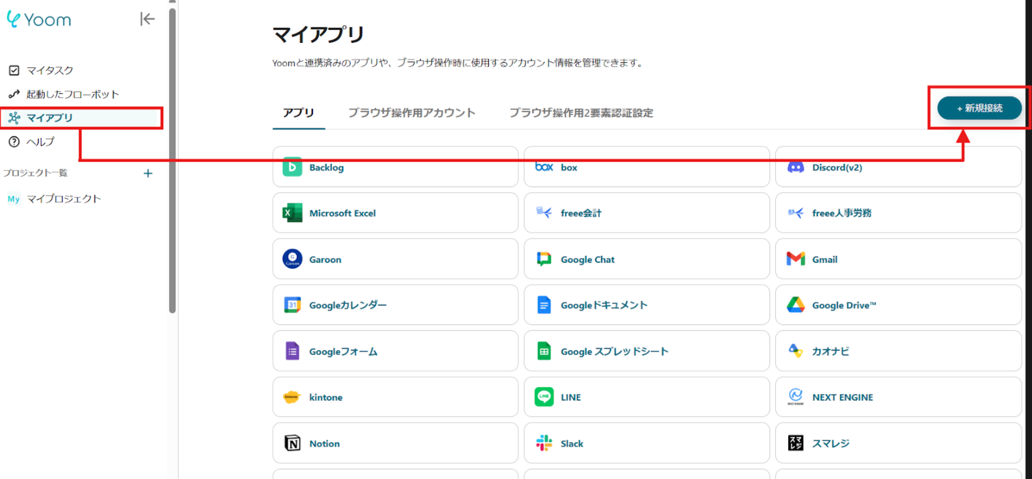Switch to ブラウザ操作用2要素認証設定 tab
Screen dimensions: 1032x479
pyautogui.click(x=581, y=113)
